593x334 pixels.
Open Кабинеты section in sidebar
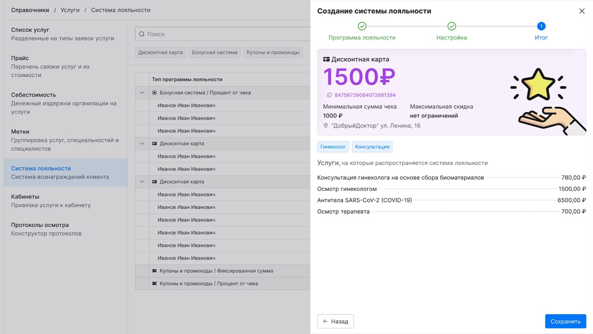pyautogui.click(x=25, y=197)
